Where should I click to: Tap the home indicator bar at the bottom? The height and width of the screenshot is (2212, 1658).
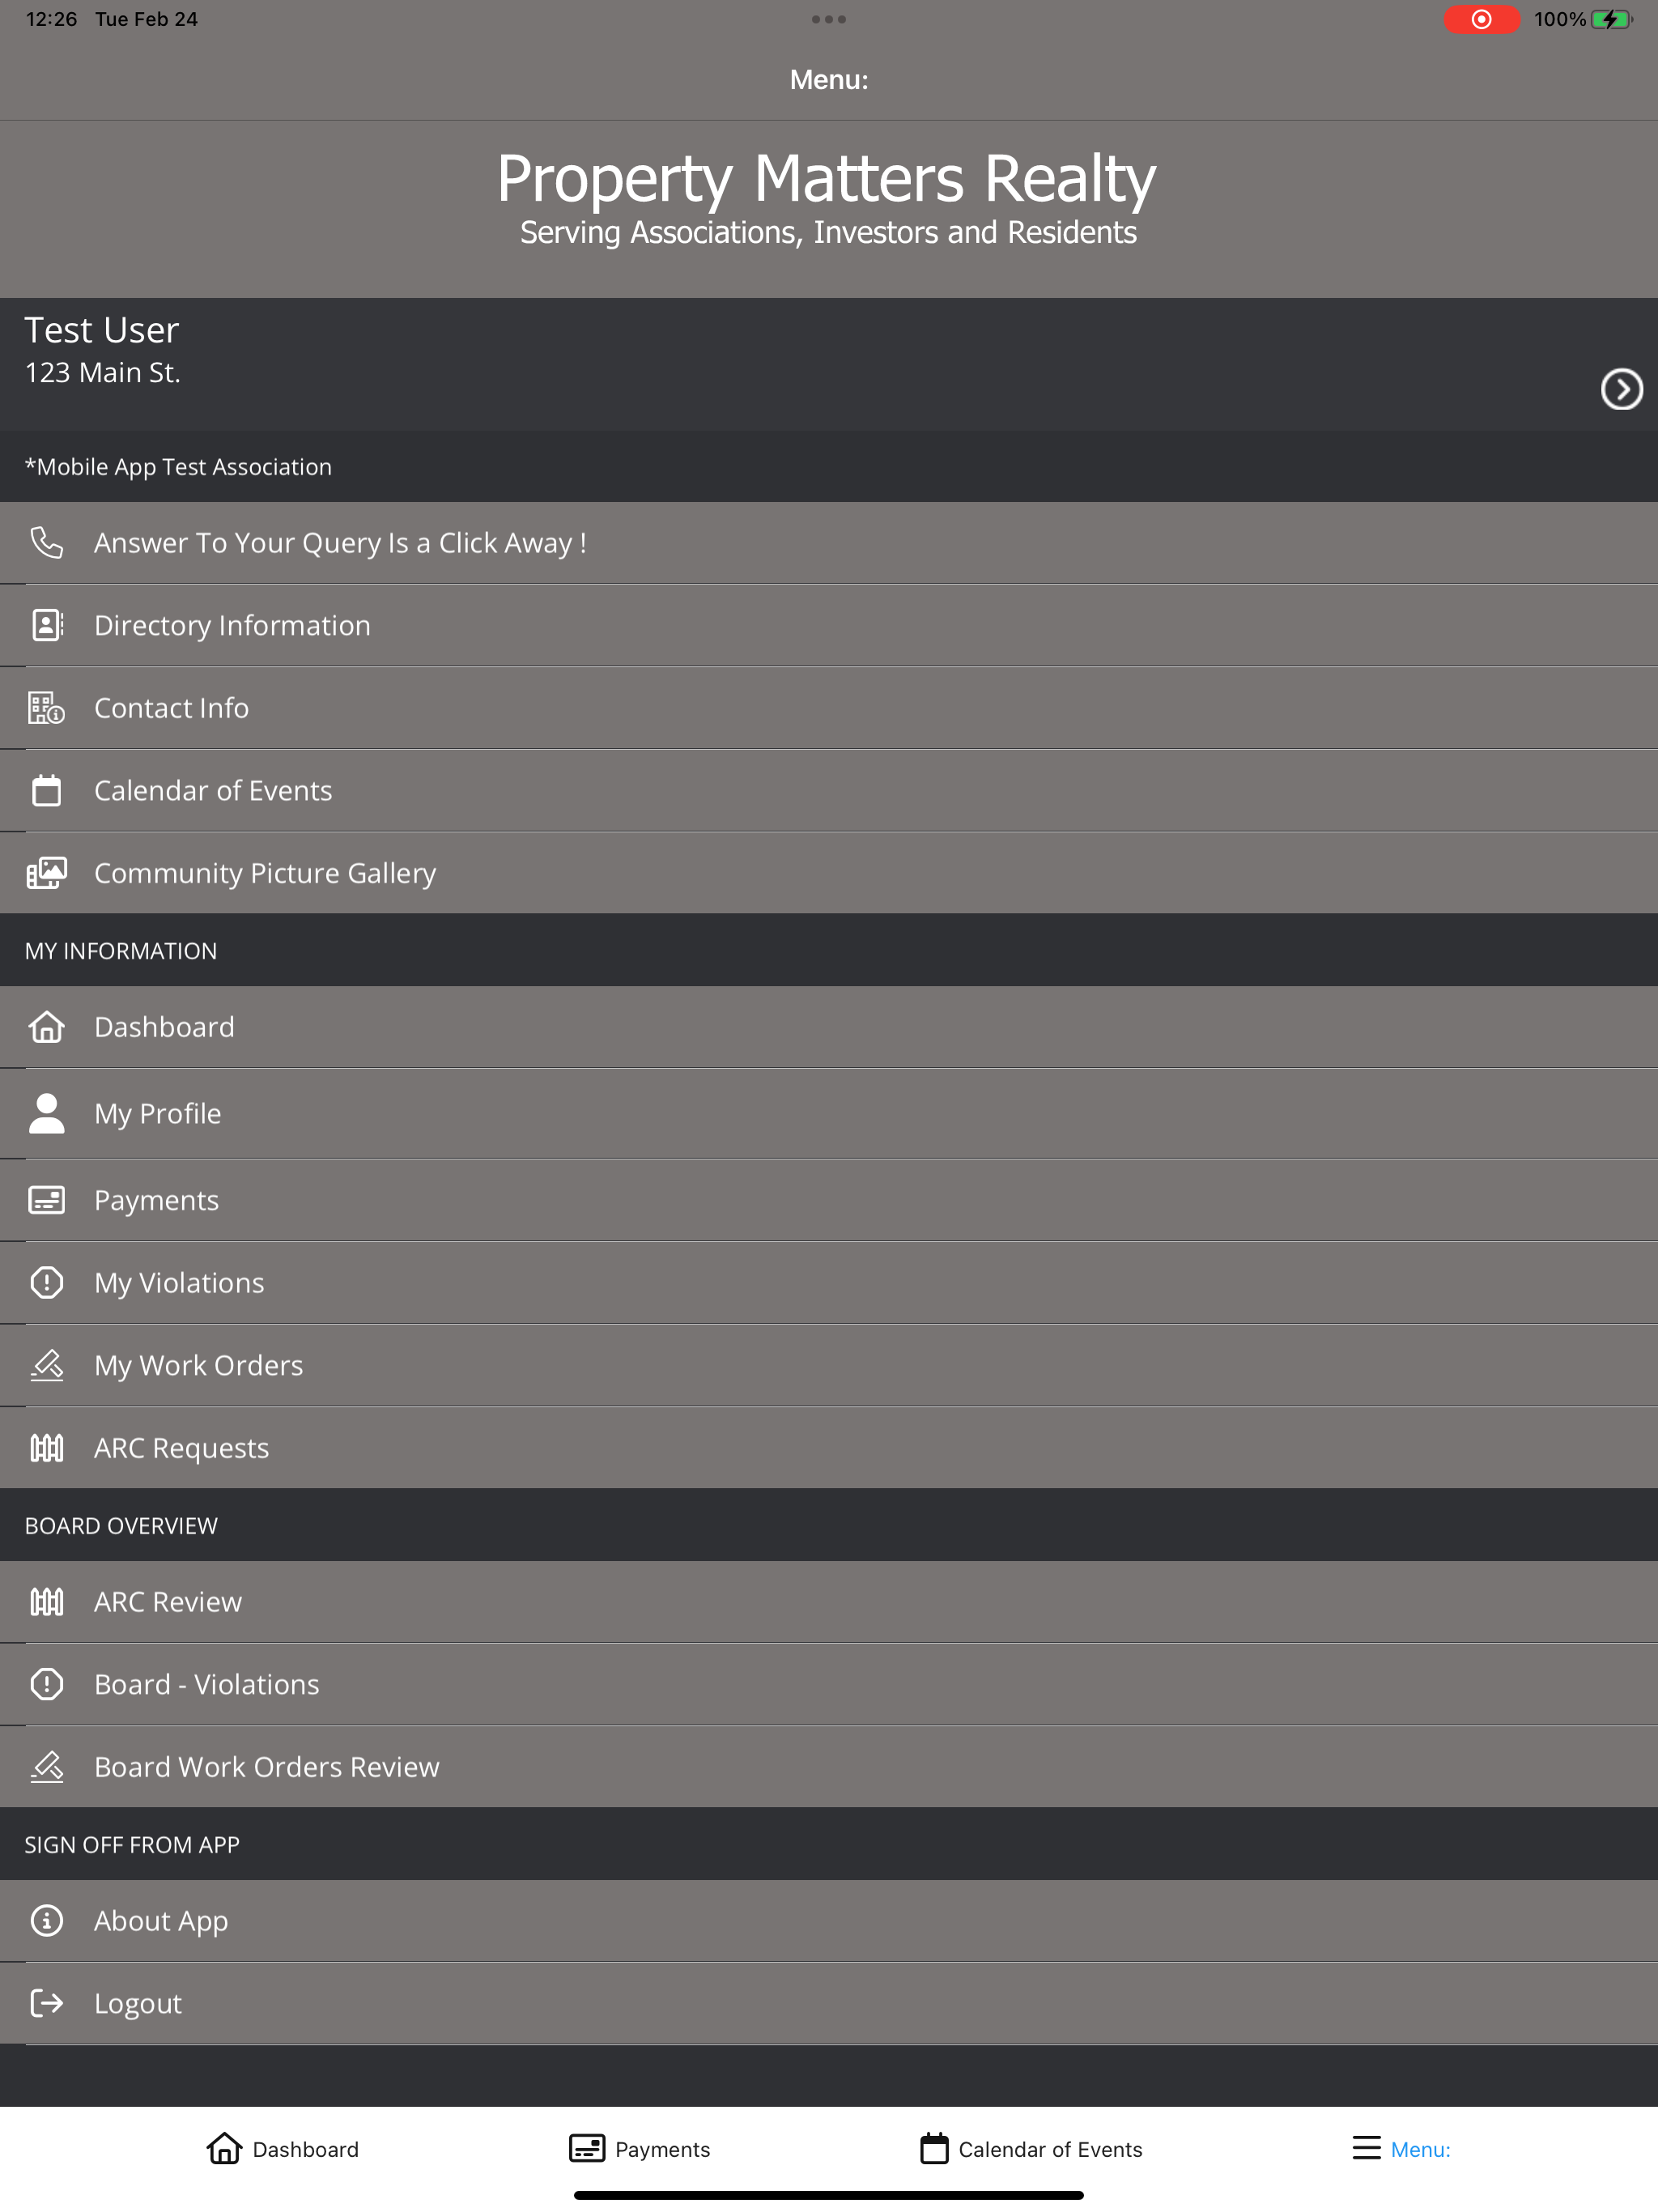829,2195
